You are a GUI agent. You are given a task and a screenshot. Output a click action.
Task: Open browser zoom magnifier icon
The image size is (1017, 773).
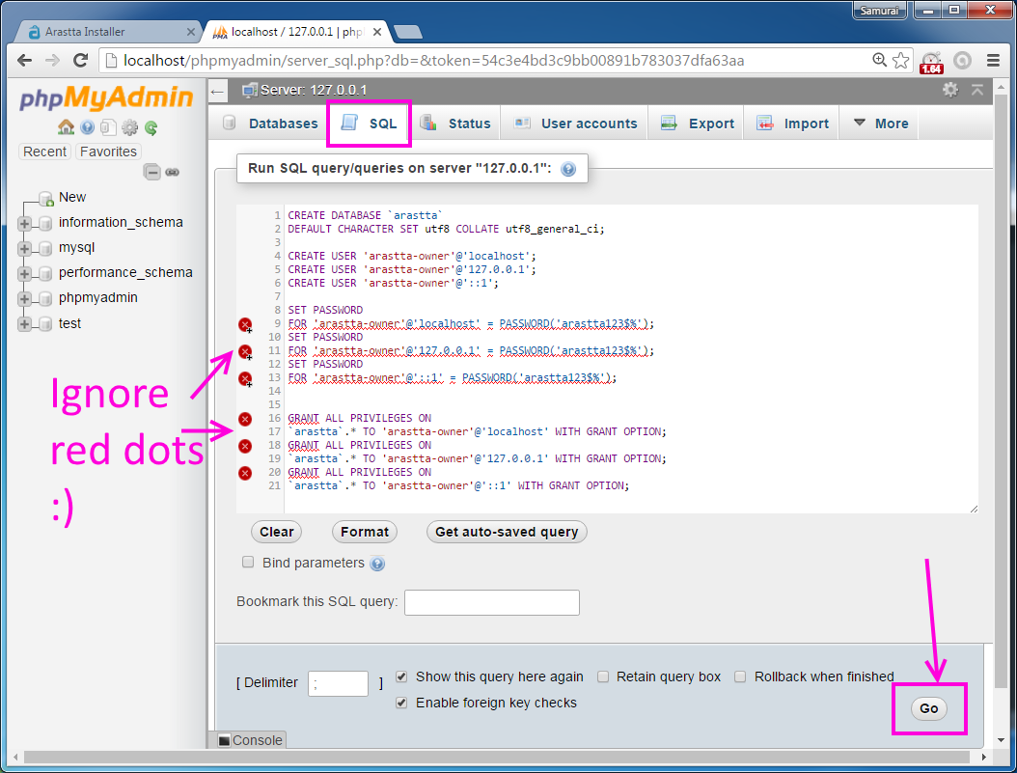tap(879, 60)
